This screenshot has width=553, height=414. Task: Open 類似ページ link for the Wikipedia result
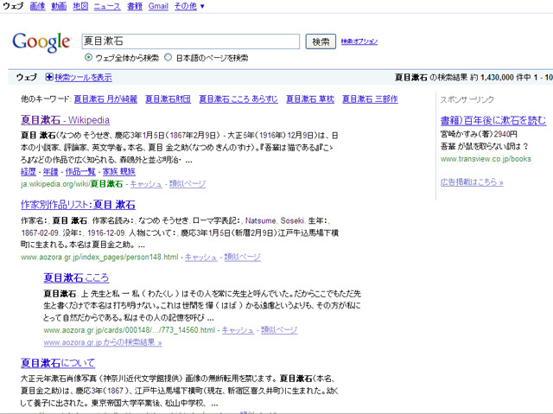coord(188,184)
